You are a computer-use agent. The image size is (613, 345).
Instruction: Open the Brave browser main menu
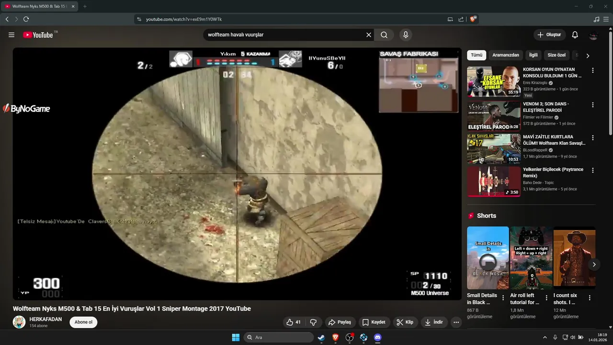tap(606, 19)
